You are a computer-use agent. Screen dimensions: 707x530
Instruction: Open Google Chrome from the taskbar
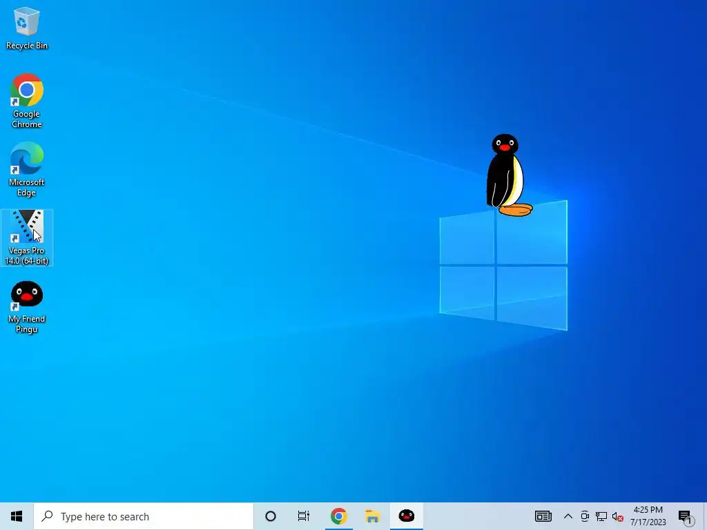coord(338,516)
